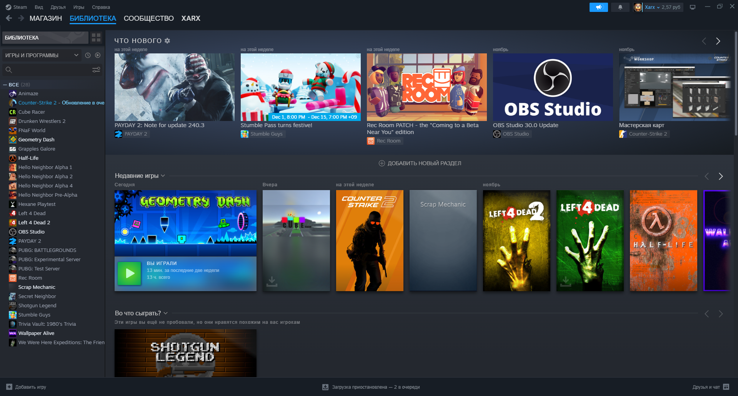
Task: Filter library to ready-to-play games
Action: [98, 55]
